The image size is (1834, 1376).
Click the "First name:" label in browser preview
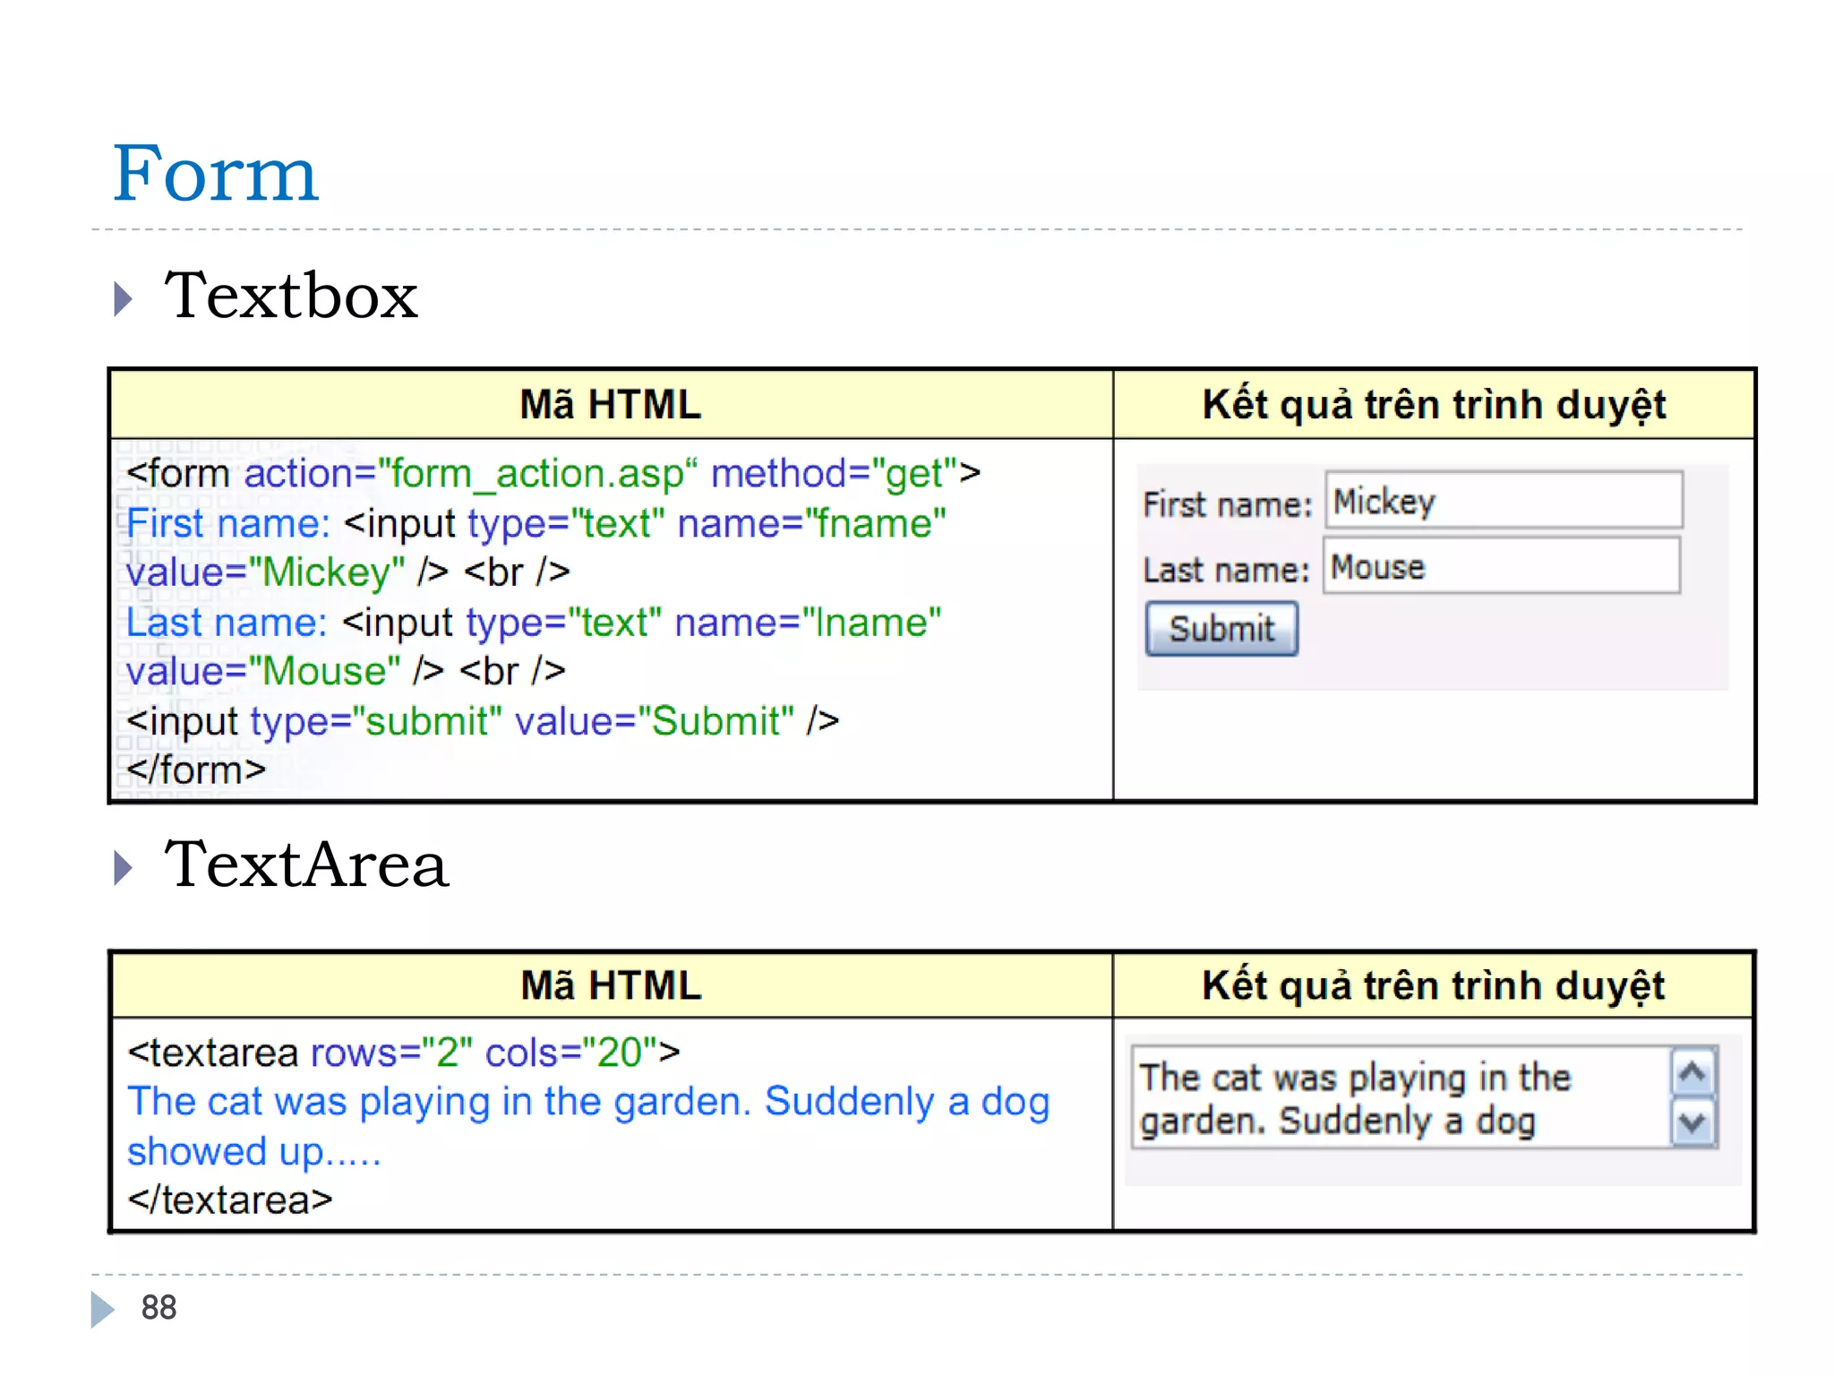pos(1227,504)
